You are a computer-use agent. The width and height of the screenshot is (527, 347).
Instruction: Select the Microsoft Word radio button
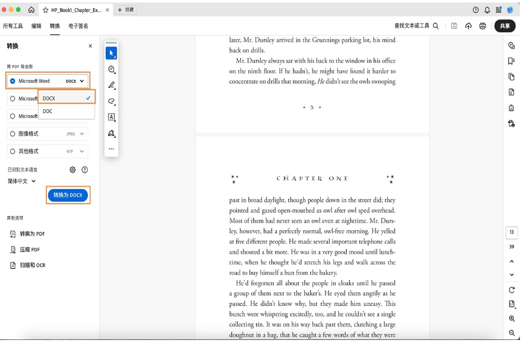point(13,81)
